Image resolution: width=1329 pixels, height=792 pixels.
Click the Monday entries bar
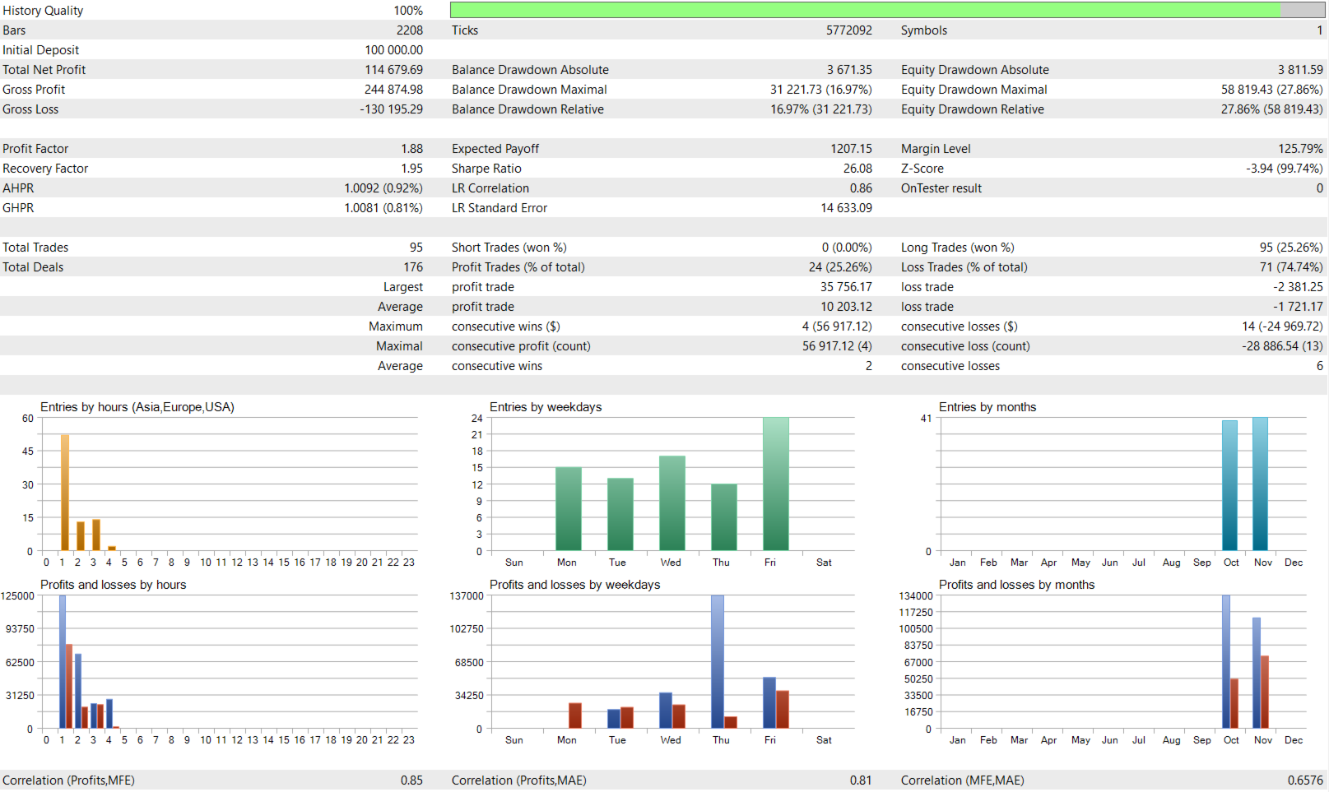pos(569,509)
